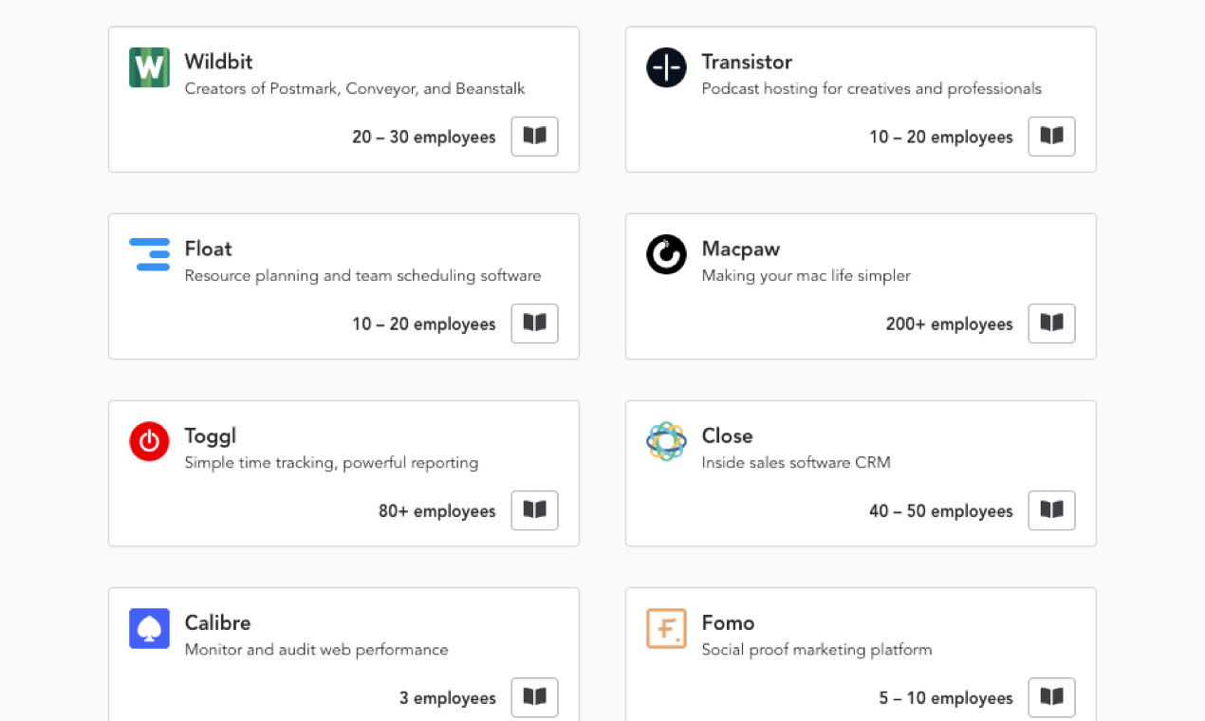Image resolution: width=1205 pixels, height=721 pixels.
Task: Click the 200+ employees label on Macpaw
Action: click(x=949, y=324)
